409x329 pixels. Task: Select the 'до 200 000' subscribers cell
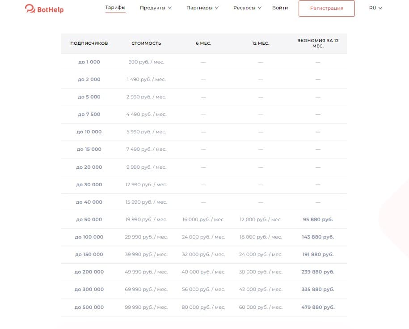pyautogui.click(x=89, y=272)
